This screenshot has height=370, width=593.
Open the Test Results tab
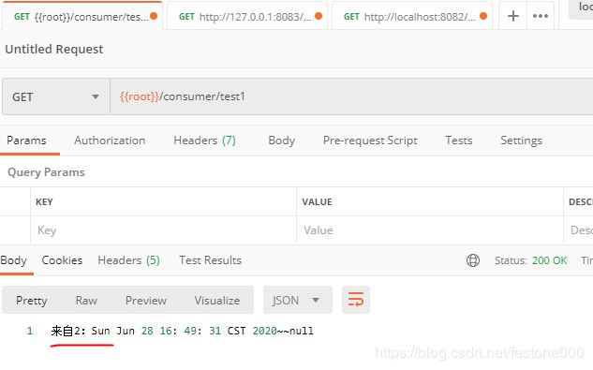click(x=210, y=260)
